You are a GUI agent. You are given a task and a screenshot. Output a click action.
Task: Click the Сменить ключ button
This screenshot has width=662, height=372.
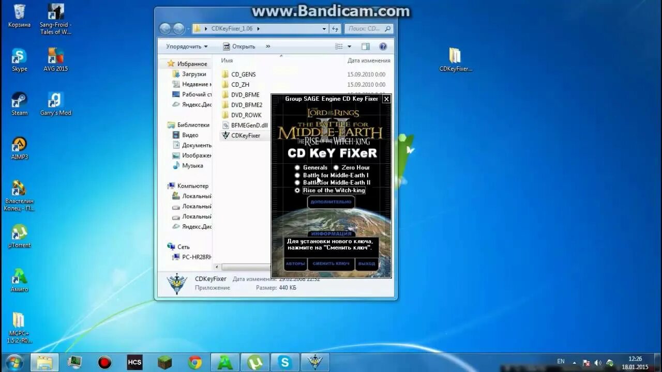(x=331, y=263)
